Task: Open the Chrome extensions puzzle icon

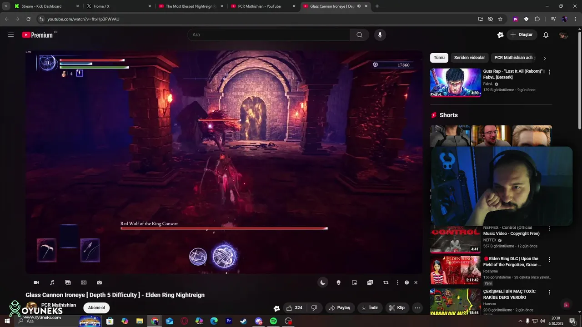Action: (537, 19)
